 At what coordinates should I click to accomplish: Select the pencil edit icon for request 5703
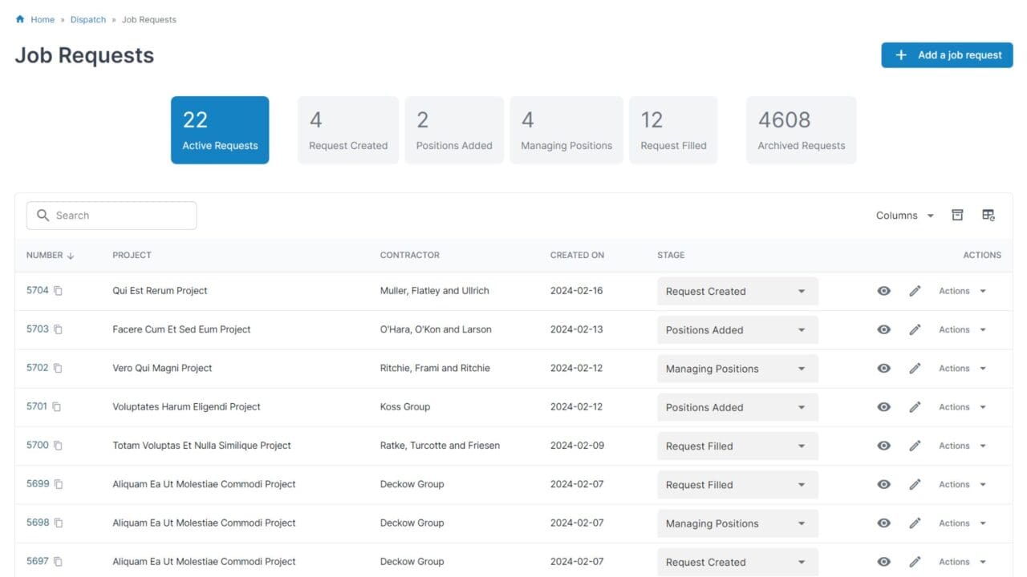point(915,329)
